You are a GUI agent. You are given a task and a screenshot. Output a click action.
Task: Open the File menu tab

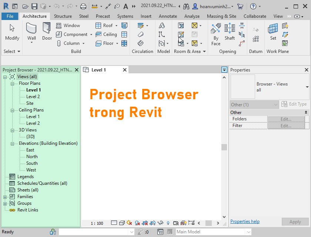tap(10, 16)
